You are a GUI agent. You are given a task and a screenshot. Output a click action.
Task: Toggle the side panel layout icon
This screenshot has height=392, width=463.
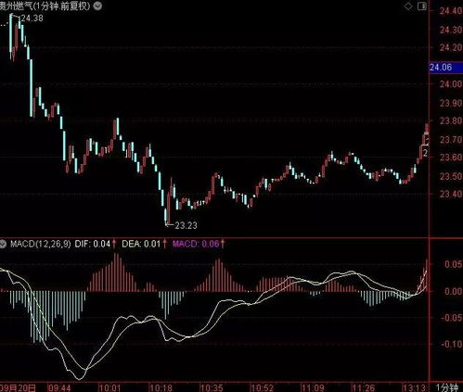422,6
